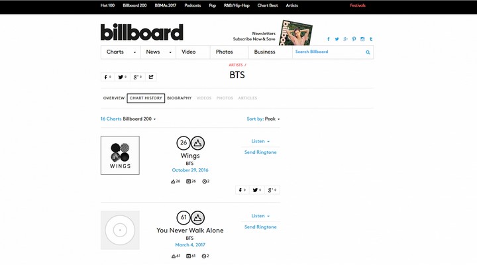Open the Wings album cover thumbnail
The image size is (477, 265).
coord(120,156)
